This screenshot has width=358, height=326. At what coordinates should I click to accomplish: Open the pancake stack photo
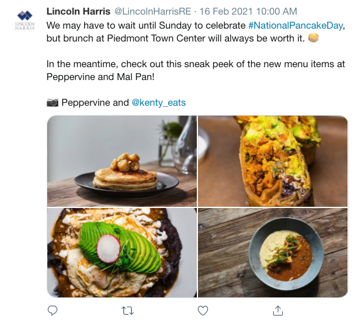122,161
